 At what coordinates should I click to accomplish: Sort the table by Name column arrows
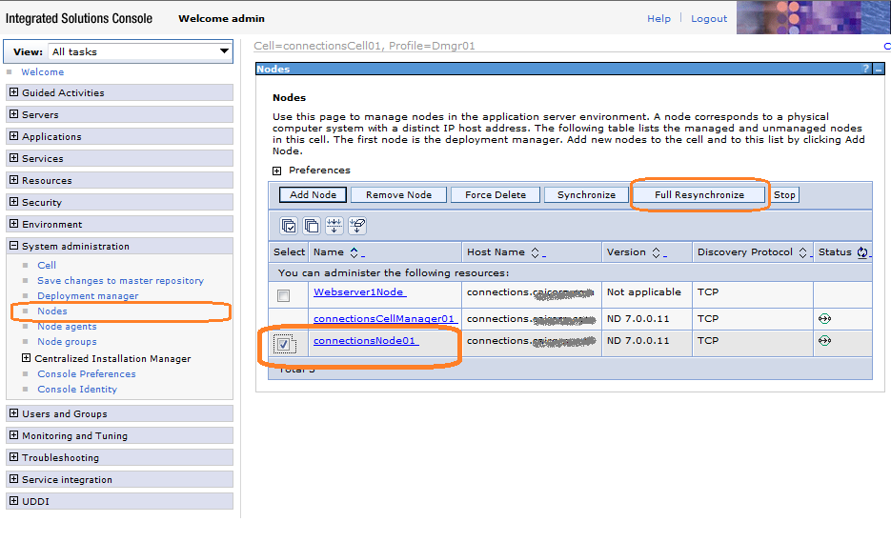tap(354, 252)
